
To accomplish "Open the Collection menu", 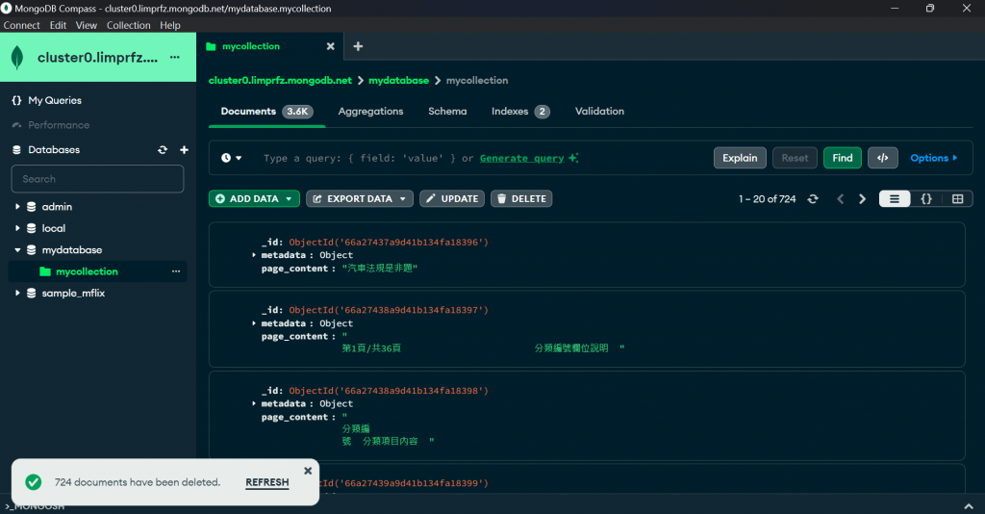I will click(x=128, y=25).
